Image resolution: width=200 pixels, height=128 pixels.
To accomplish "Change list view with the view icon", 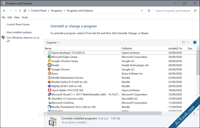I will point(183,42).
